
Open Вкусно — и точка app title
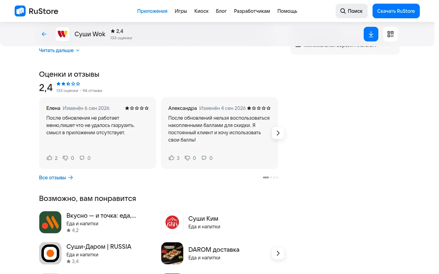[x=101, y=216]
